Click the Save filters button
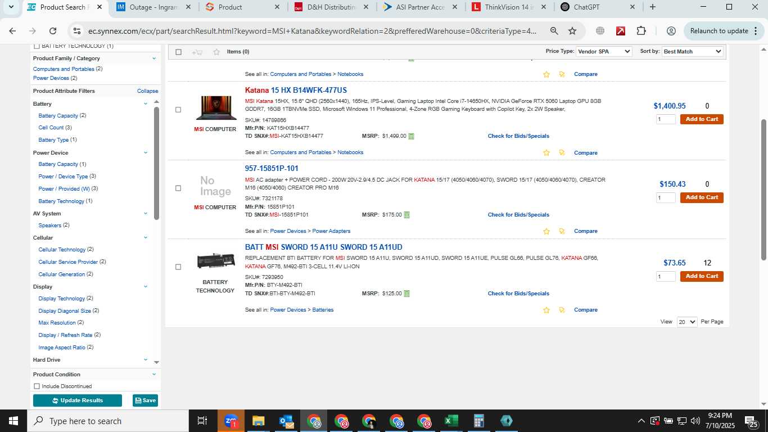Viewport: 768px width, 432px height. coord(145,400)
